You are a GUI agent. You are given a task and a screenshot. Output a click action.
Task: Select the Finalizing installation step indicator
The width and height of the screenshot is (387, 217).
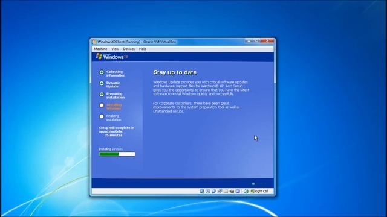[102, 116]
